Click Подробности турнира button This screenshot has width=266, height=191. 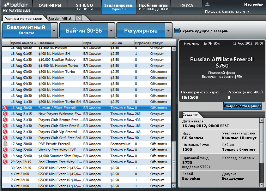pyautogui.click(x=243, y=106)
